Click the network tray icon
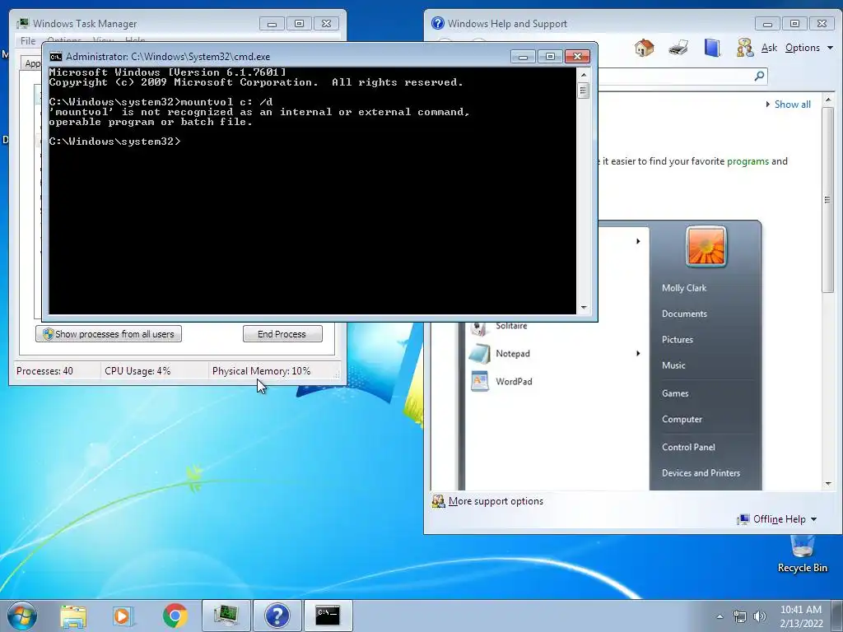The height and width of the screenshot is (632, 843). [740, 616]
